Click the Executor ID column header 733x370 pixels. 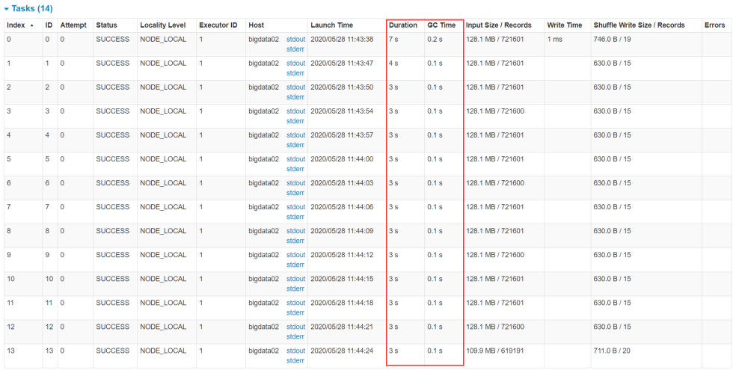point(218,25)
